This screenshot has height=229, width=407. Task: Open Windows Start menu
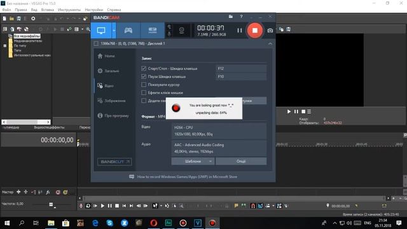pyautogui.click(x=7, y=223)
